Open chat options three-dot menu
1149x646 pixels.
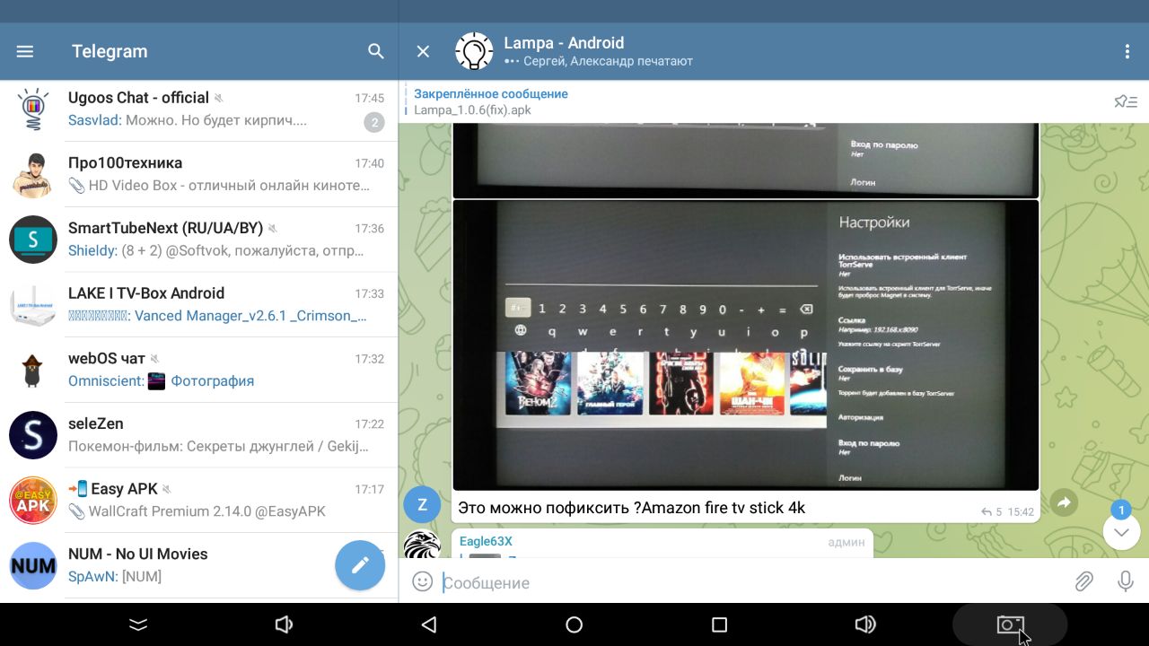point(1127,51)
